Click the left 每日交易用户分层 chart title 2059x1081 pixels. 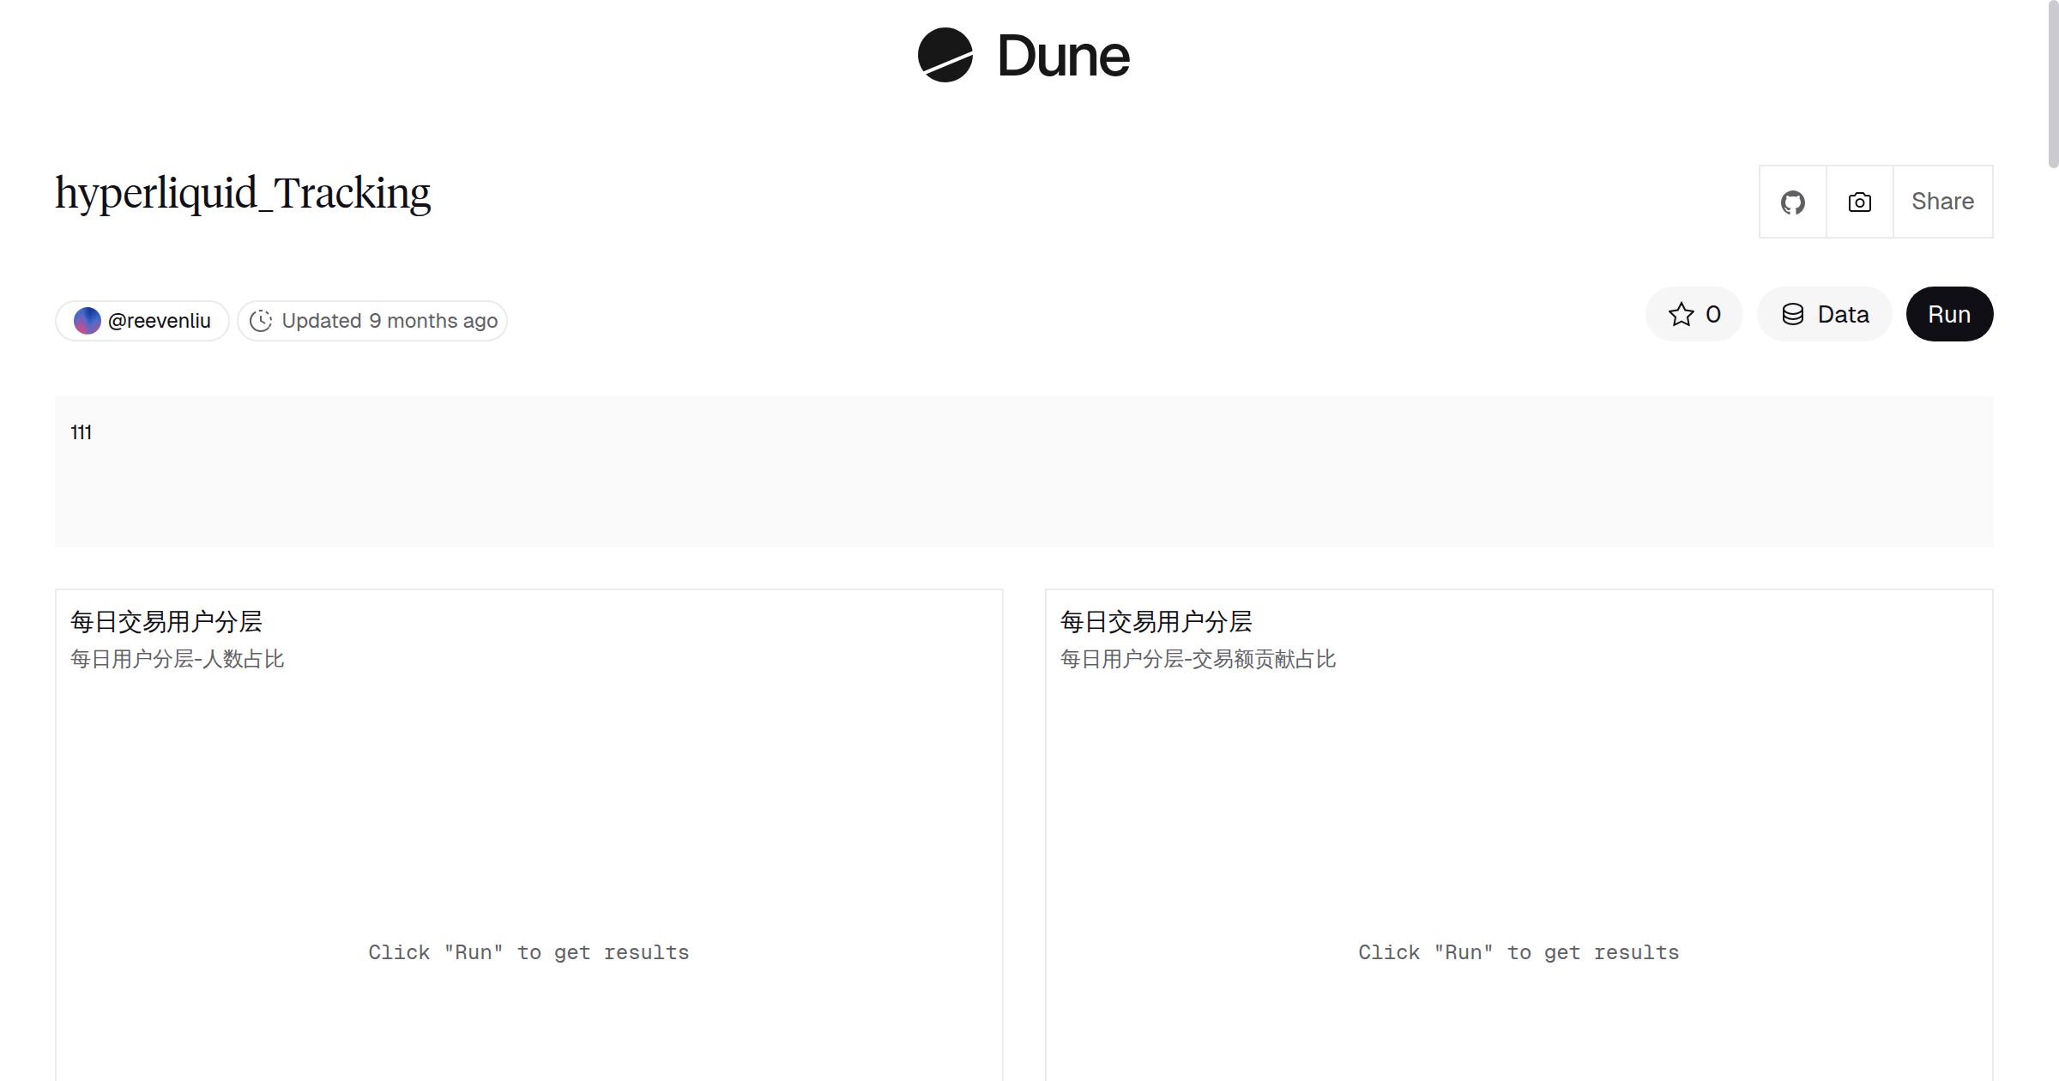pyautogui.click(x=168, y=621)
